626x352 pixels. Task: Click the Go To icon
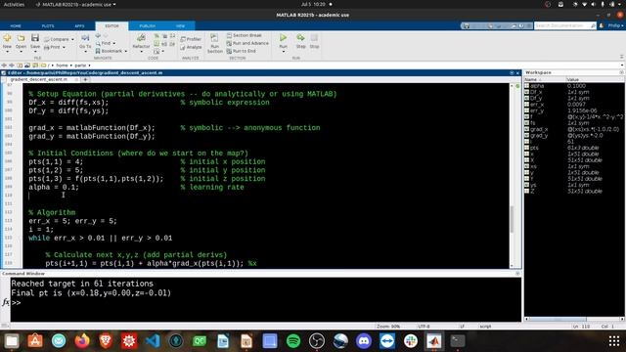pos(85,38)
